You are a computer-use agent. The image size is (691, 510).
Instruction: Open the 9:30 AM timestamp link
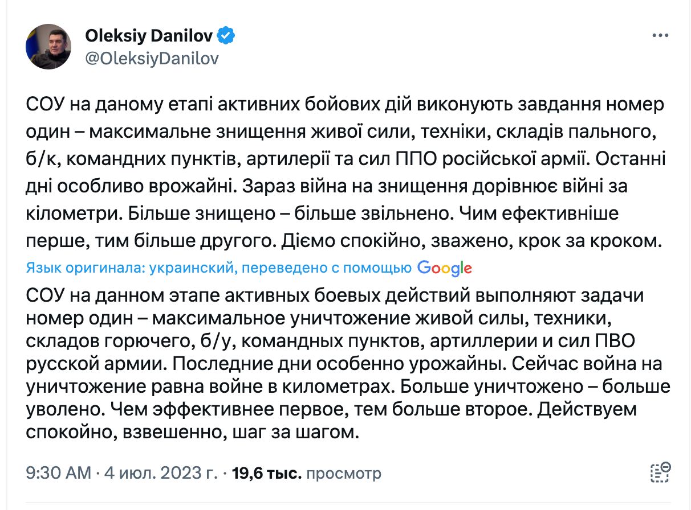[x=58, y=472]
